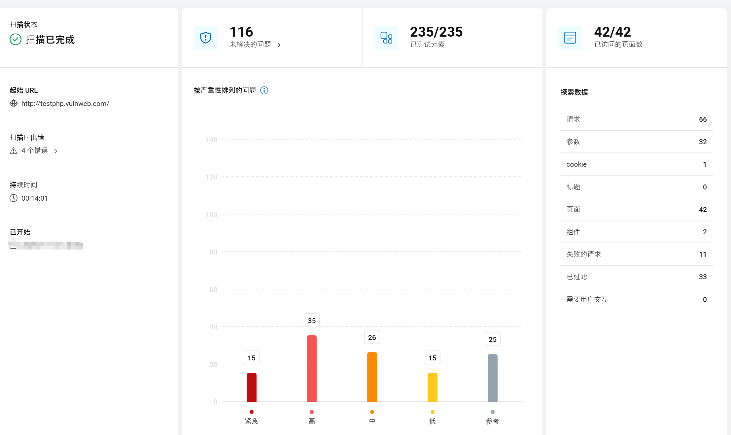
Task: Select the cookie row in 探索数据
Action: coord(637,164)
